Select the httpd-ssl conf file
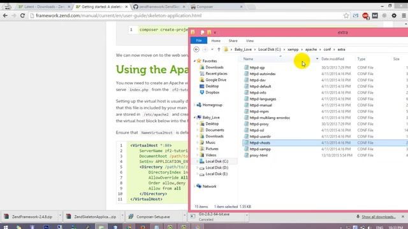Viewport: 408px width, 229px height. click(x=256, y=130)
